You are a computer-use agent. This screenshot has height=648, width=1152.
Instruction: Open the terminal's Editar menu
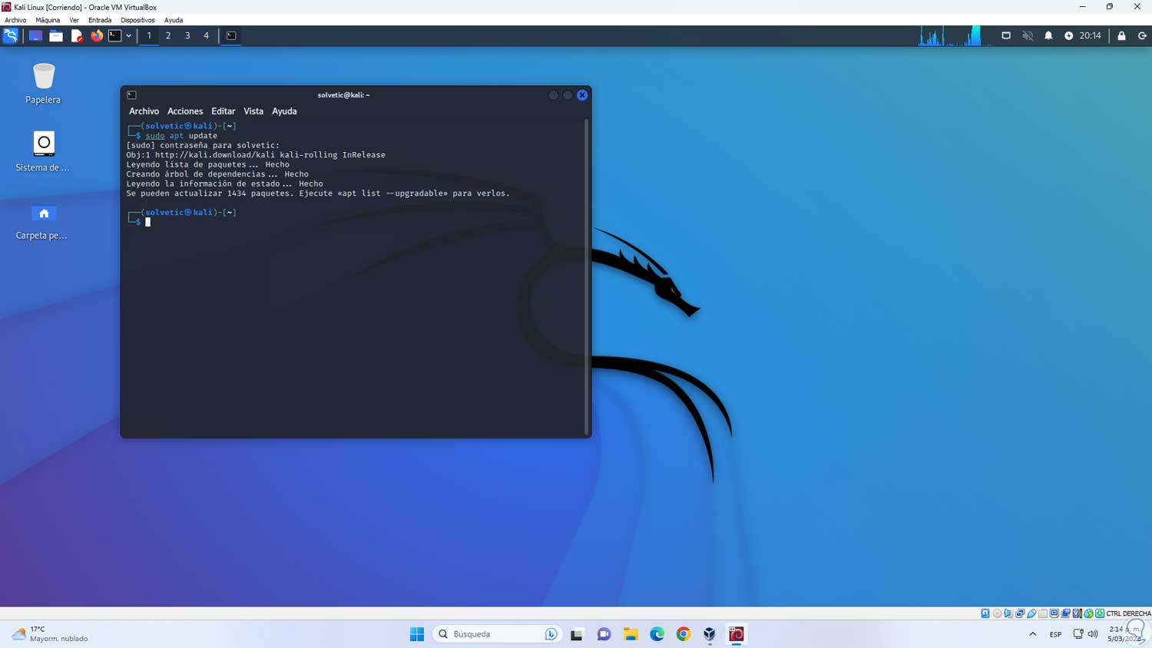(223, 111)
